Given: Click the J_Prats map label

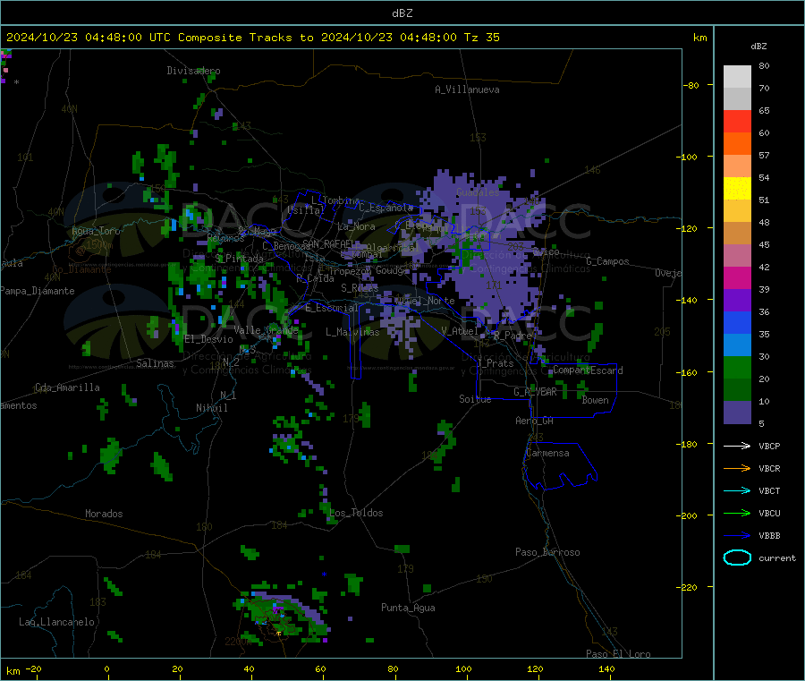Looking at the screenshot, I should click(495, 363).
